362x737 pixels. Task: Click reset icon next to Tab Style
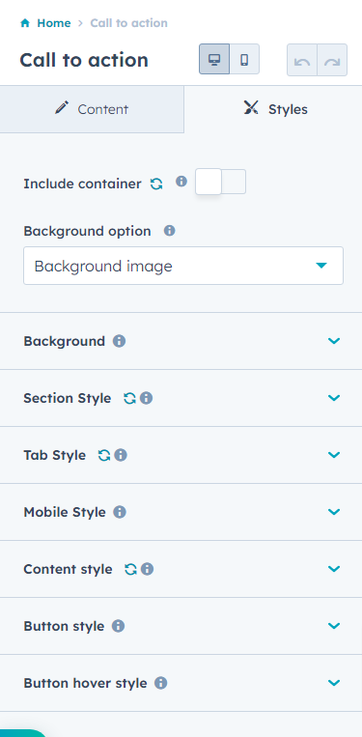tap(103, 455)
